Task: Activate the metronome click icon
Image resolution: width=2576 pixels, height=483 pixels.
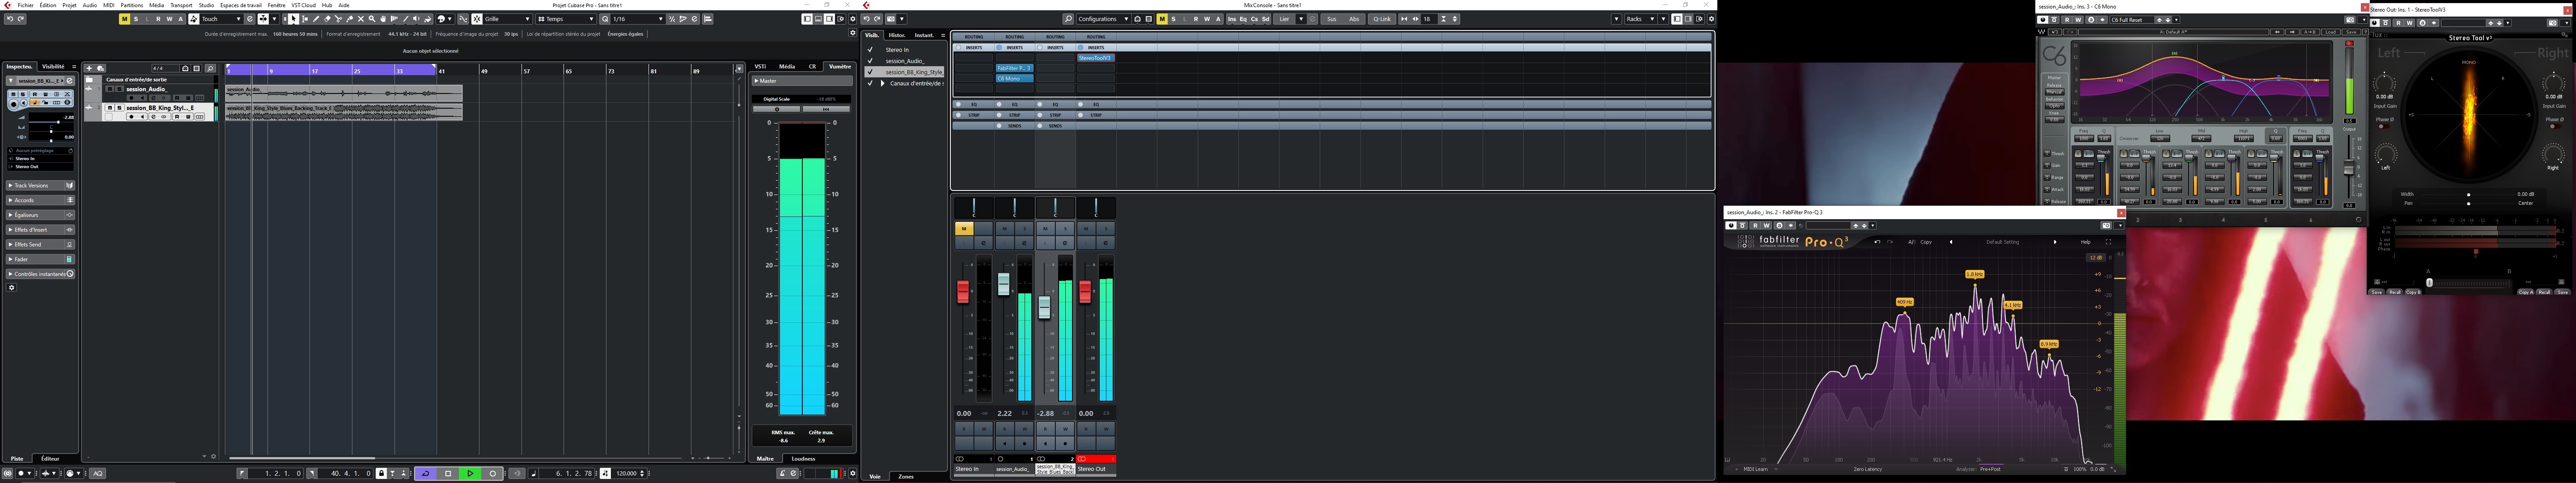Action: click(x=782, y=474)
